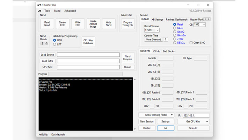The width and height of the screenshot is (248, 140).
Task: Click the Scan IP button
Action: pyautogui.click(x=193, y=128)
